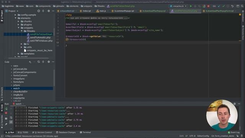Expand the plugins folder
This screenshot has width=245, height=138.
click(x=18, y=25)
